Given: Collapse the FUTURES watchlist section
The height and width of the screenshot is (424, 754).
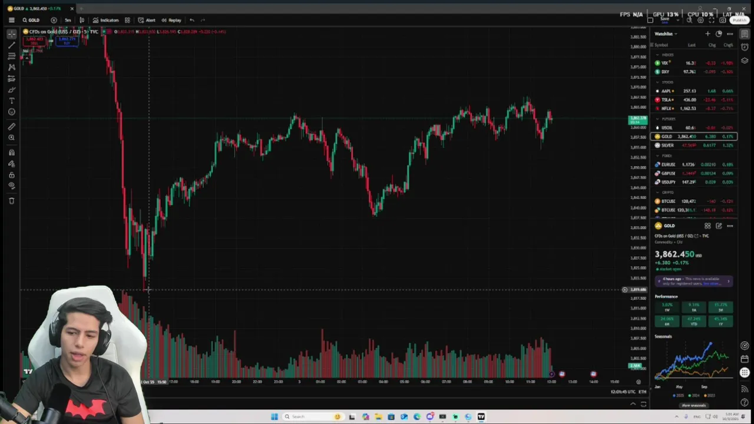Looking at the screenshot, I should pyautogui.click(x=658, y=119).
